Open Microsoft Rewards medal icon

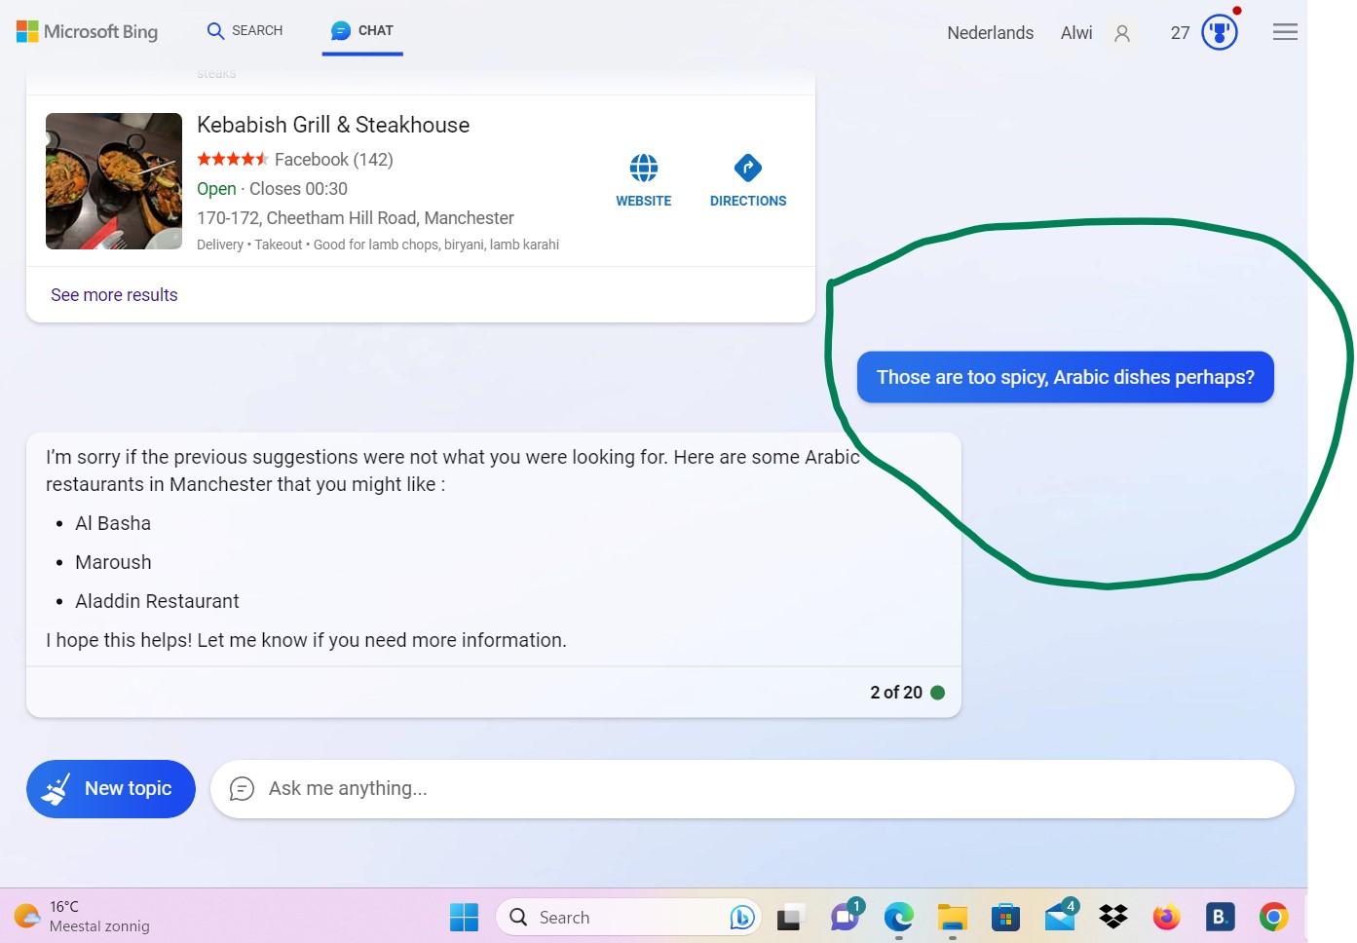[x=1218, y=31]
